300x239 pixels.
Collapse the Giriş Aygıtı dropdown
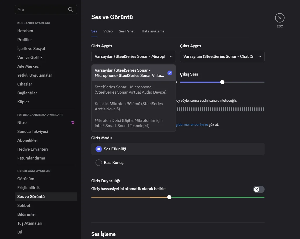pyautogui.click(x=171, y=56)
